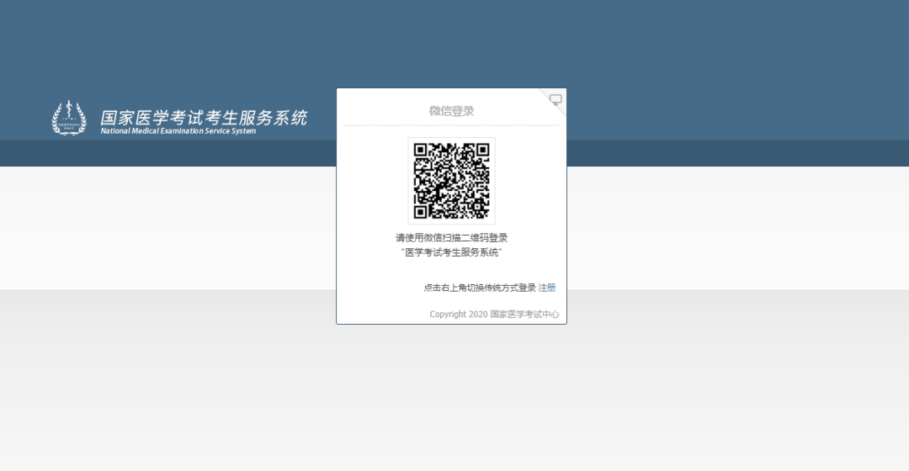Click the National Medical Examination Service System subtitle
The width and height of the screenshot is (909, 471).
click(x=178, y=131)
